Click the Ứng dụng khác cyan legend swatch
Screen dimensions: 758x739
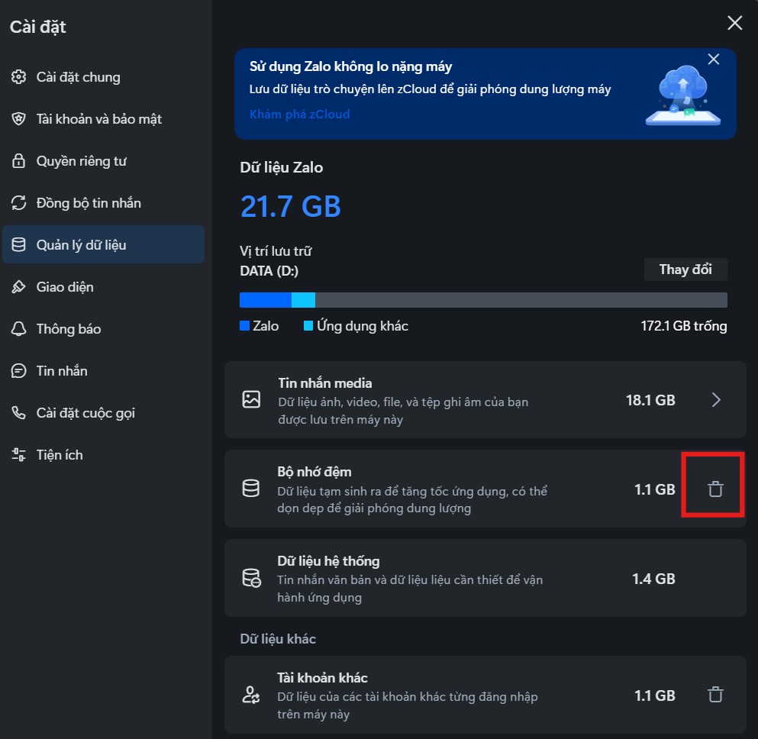point(308,326)
